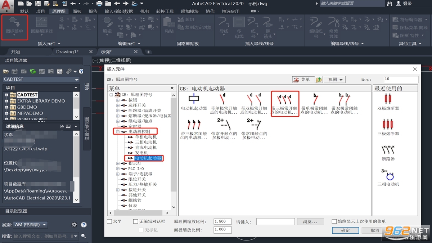This screenshot has width=432, height=243.
Task: Switch to the 转换工具 ribbon tab
Action: 165,11
